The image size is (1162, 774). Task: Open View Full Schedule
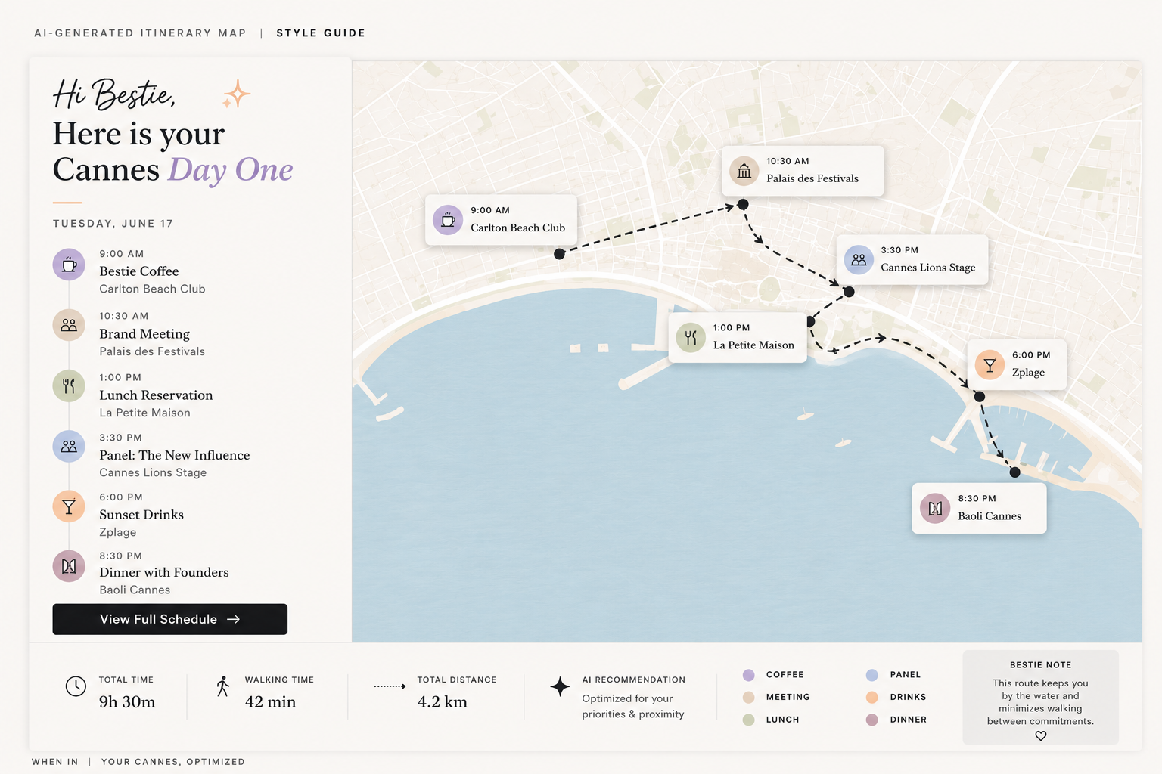pyautogui.click(x=170, y=619)
